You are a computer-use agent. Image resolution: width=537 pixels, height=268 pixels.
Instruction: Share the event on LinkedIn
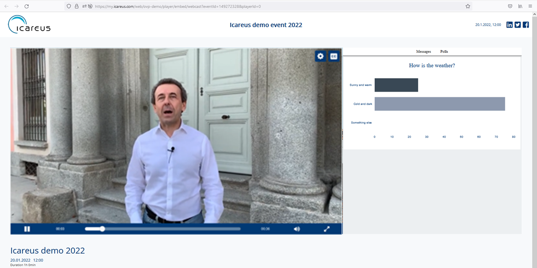point(509,25)
